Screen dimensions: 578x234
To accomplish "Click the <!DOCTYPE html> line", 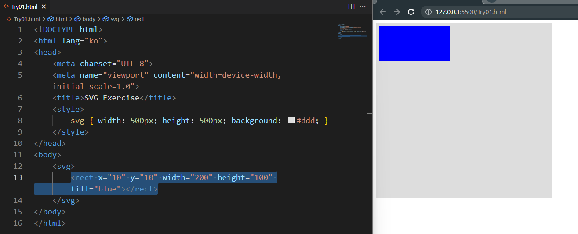I will point(68,29).
